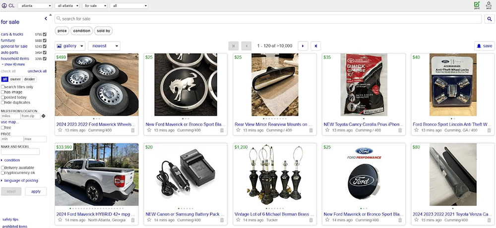
Task: Expand the condition filter in sidebar
Action: click(12, 160)
